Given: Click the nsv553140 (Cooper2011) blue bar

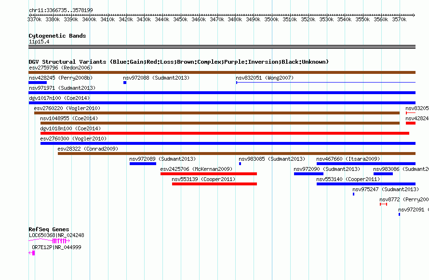Looking at the screenshot, I should (x=366, y=184).
